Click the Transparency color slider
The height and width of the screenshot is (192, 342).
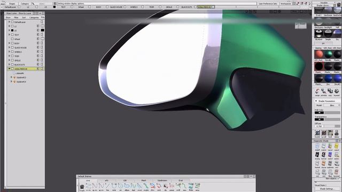(x=332, y=119)
